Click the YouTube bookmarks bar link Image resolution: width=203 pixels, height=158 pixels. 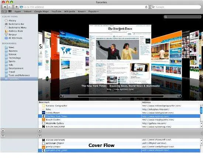(x=56, y=11)
